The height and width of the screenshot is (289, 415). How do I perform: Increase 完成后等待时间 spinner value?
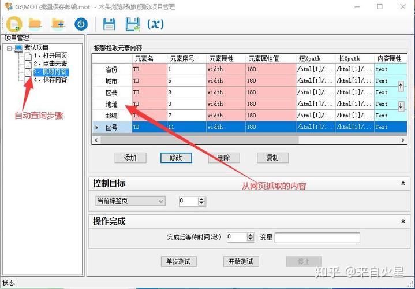point(251,235)
